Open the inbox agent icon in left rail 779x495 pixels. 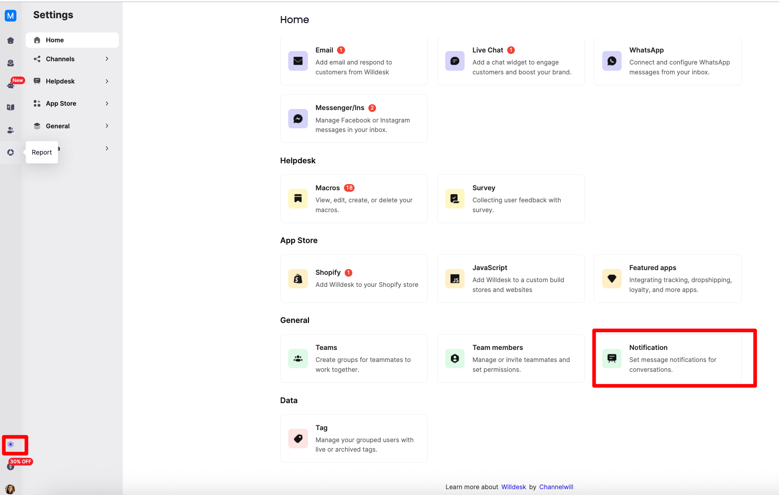click(x=11, y=63)
